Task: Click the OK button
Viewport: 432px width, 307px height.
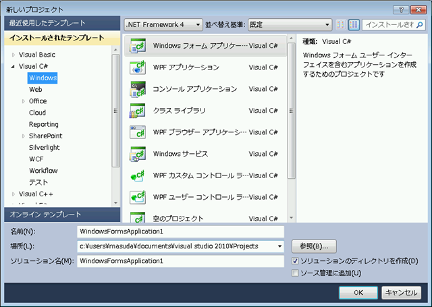Action: tap(358, 292)
